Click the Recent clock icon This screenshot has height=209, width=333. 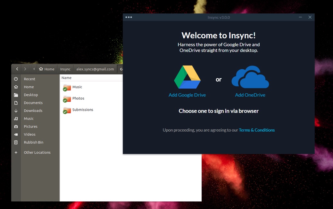click(x=16, y=79)
